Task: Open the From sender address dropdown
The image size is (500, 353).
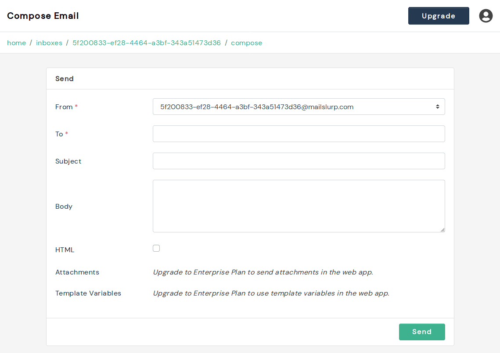Action: 299,106
